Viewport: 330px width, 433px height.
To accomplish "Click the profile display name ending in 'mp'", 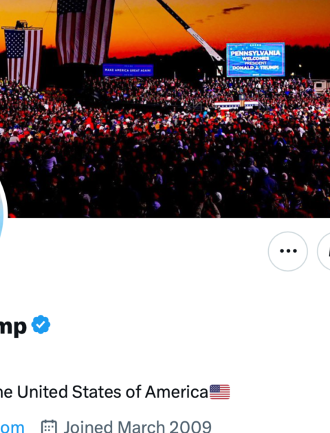I will pos(13,326).
